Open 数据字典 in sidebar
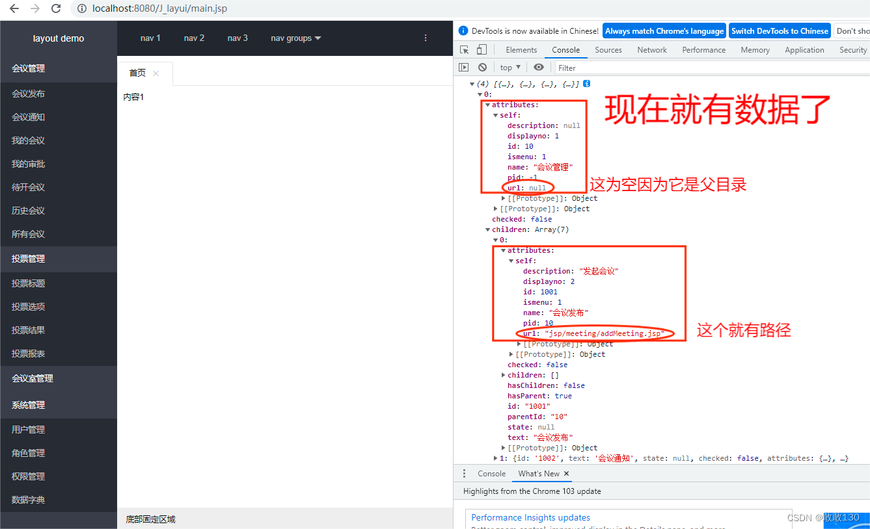The image size is (870, 529). coord(59,500)
